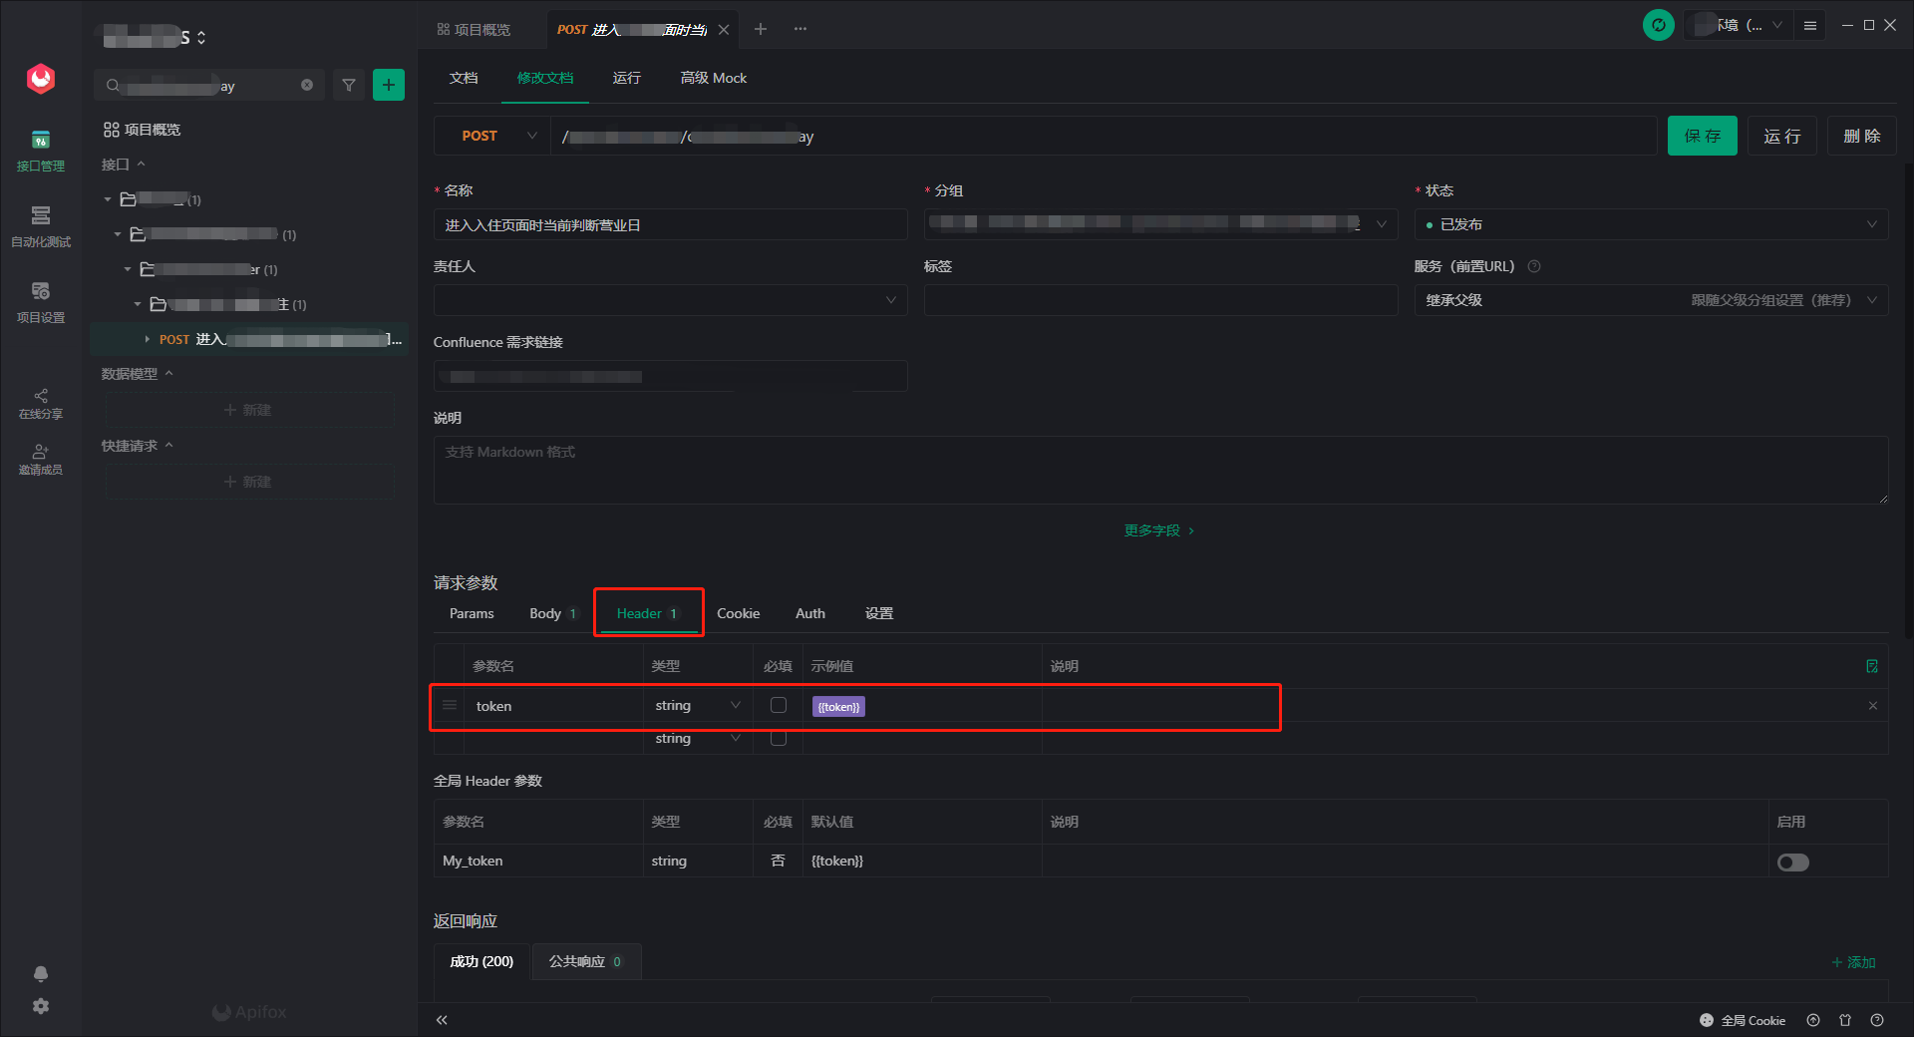Open the 分组 dropdown

click(1160, 224)
